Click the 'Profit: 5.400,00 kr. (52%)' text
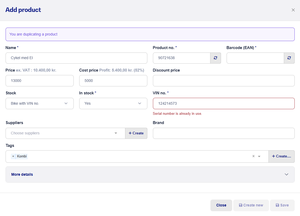300x216 pixels. 122,70
